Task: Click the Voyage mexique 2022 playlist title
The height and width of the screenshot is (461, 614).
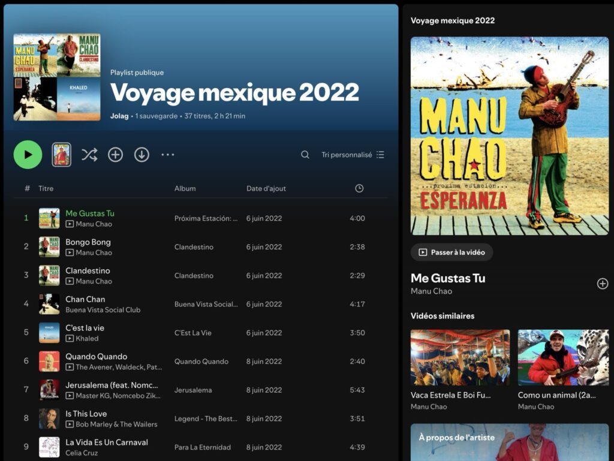Action: click(234, 93)
